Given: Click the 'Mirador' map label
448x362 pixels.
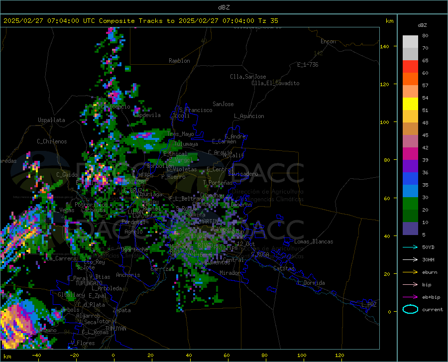Looking at the screenshot, I should (x=230, y=273).
